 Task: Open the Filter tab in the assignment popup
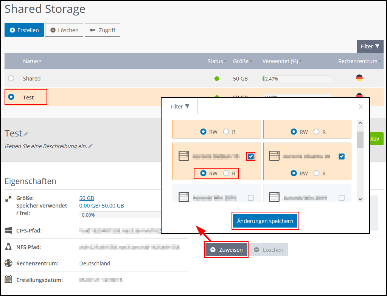(180, 106)
